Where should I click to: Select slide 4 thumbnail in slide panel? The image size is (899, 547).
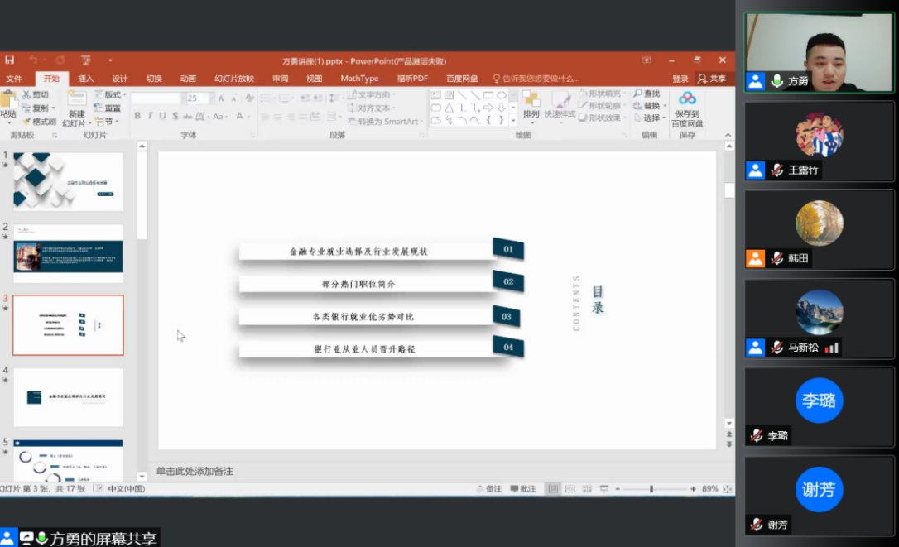[x=68, y=397]
